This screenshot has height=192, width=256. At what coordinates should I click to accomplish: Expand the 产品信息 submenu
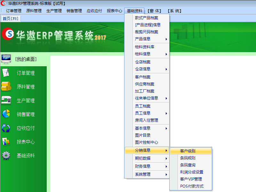click(x=147, y=39)
